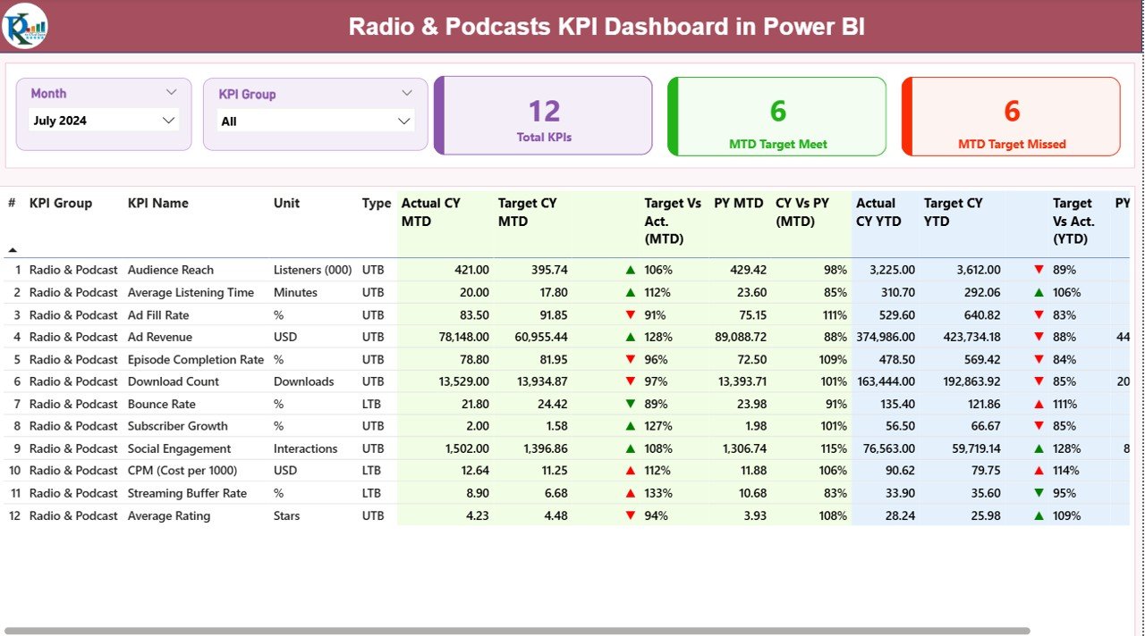Screen dimensions: 1145x636
Task: Click the chevron on the KPI Group slicer header
Action: 409,92
